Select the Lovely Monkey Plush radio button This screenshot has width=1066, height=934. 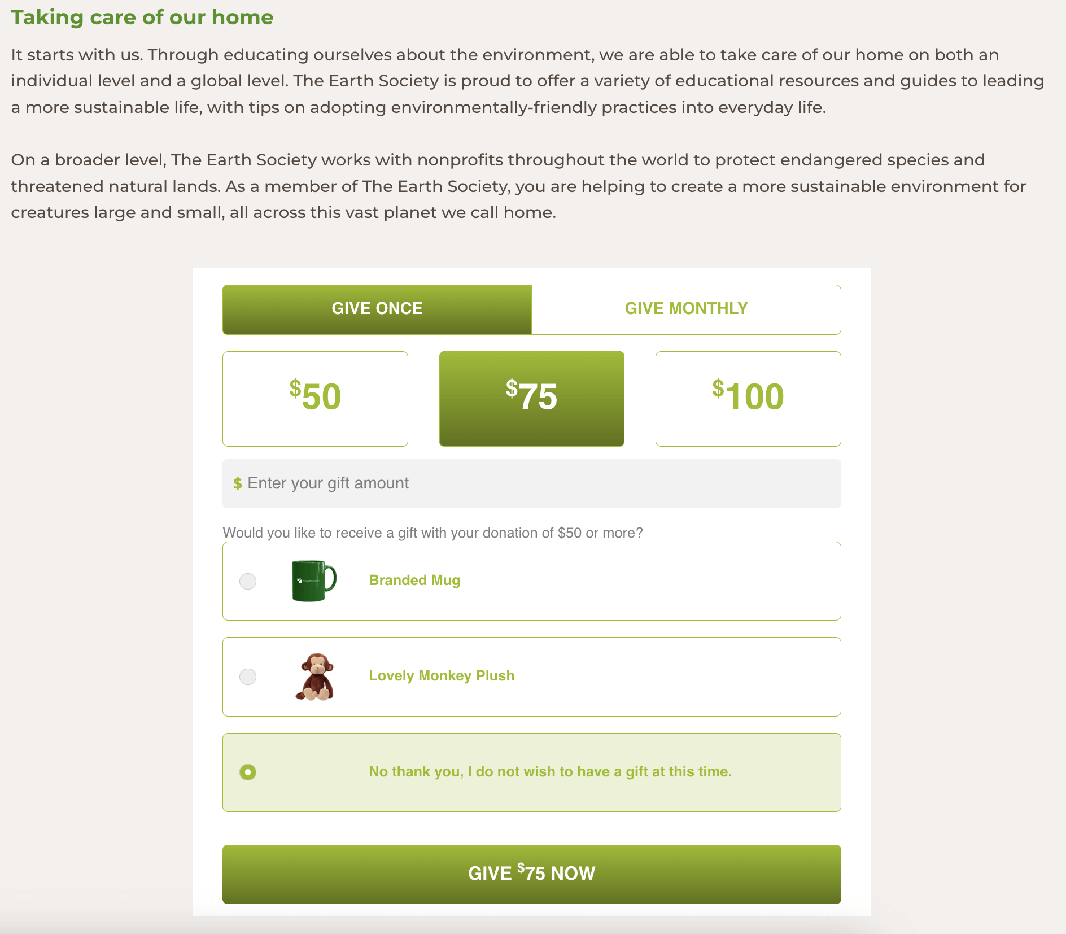[x=248, y=677]
